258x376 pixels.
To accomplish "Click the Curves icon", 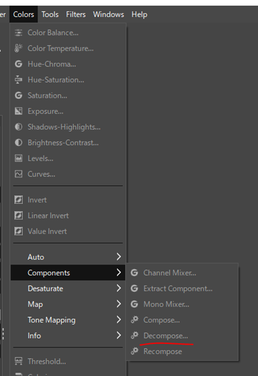I will (19, 174).
